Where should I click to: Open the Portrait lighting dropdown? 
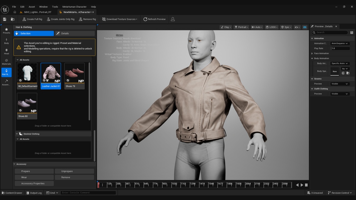(x=241, y=27)
